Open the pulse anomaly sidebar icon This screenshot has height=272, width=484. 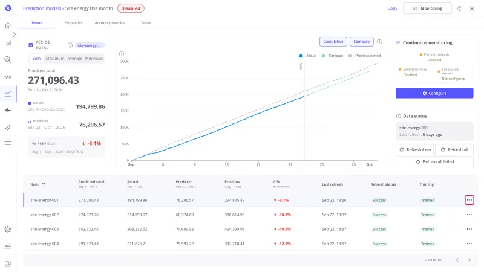point(8,111)
